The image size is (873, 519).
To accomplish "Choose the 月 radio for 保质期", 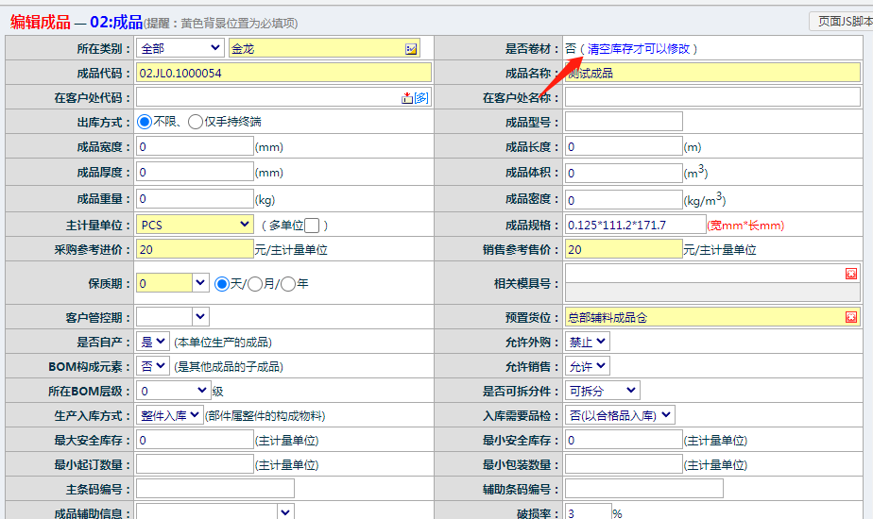I will pos(253,283).
